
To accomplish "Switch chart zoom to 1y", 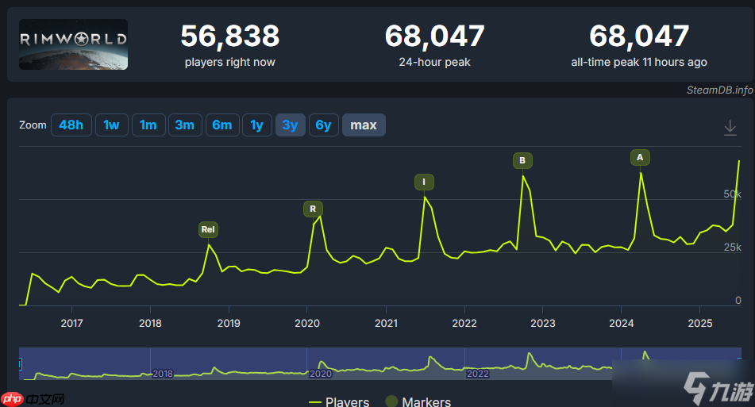I will coord(257,125).
